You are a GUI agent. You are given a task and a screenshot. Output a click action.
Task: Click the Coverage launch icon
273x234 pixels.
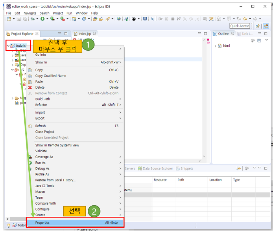[52, 18]
